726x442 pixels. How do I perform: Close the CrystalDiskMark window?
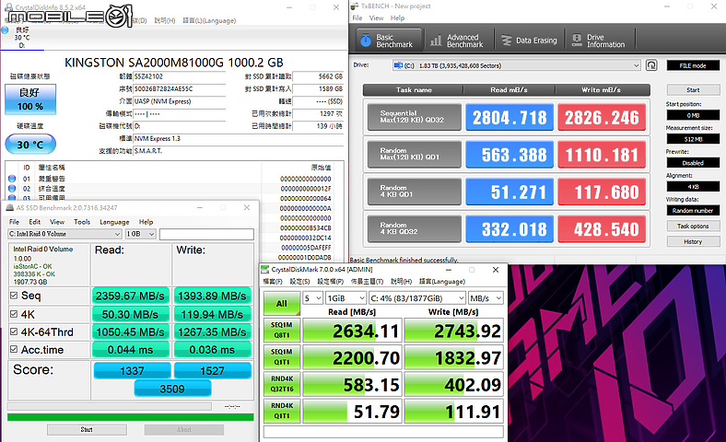point(496,270)
